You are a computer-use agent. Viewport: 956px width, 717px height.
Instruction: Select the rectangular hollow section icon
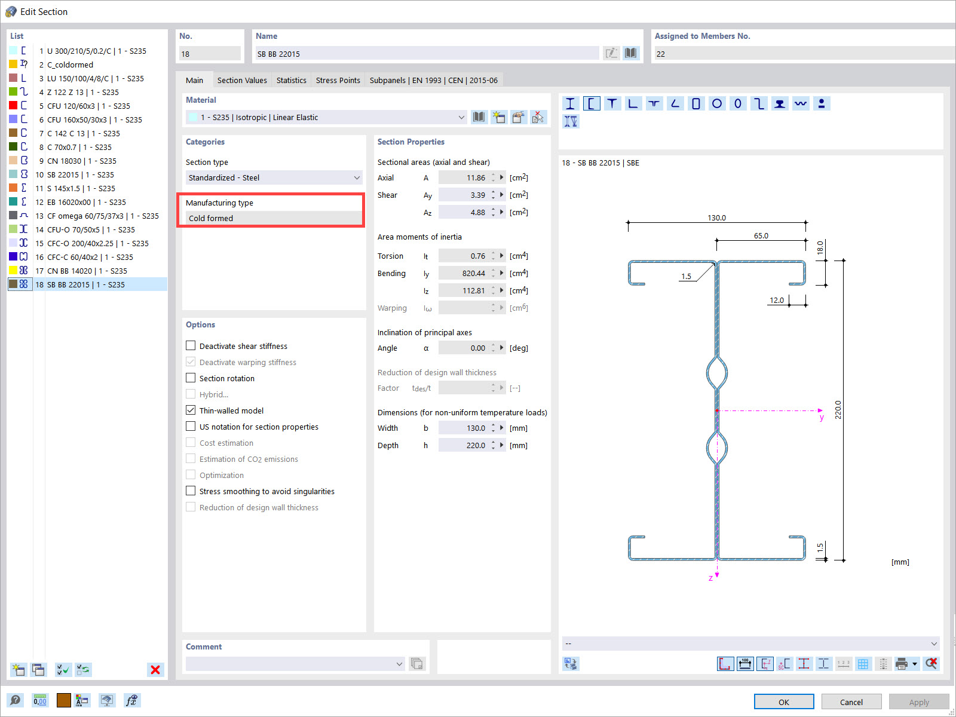(x=696, y=103)
